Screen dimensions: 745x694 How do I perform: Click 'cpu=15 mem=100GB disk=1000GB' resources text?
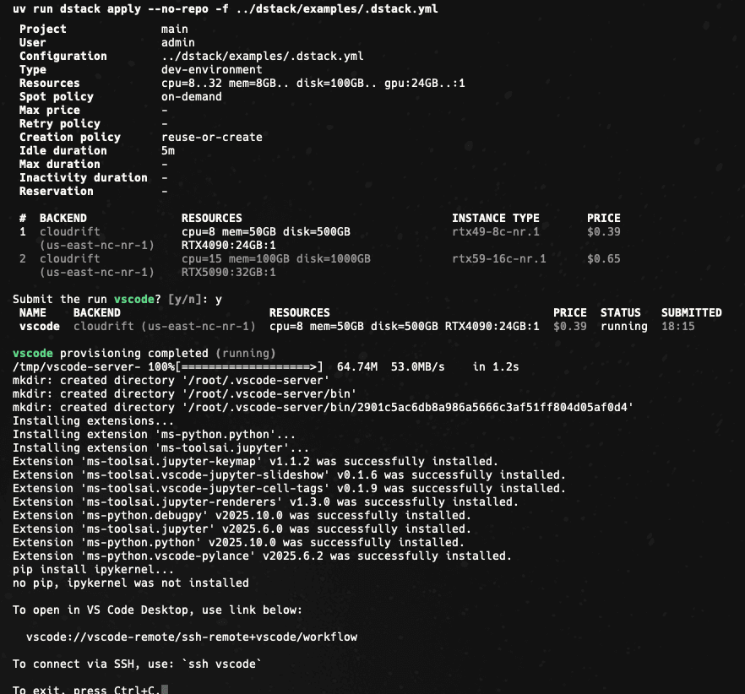pyautogui.click(x=276, y=259)
